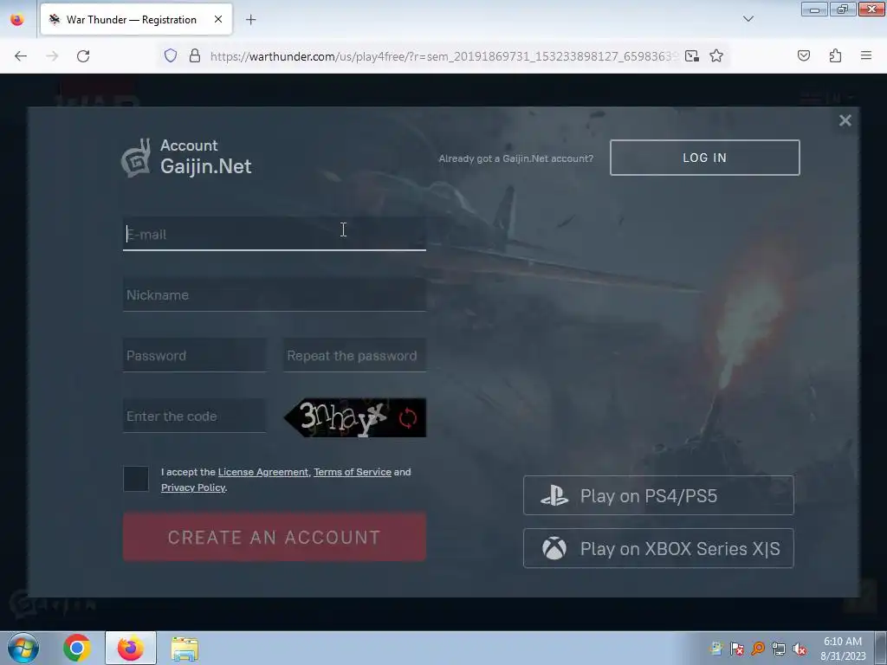
Task: Open Action Center flag tray icon
Action: coord(737,649)
